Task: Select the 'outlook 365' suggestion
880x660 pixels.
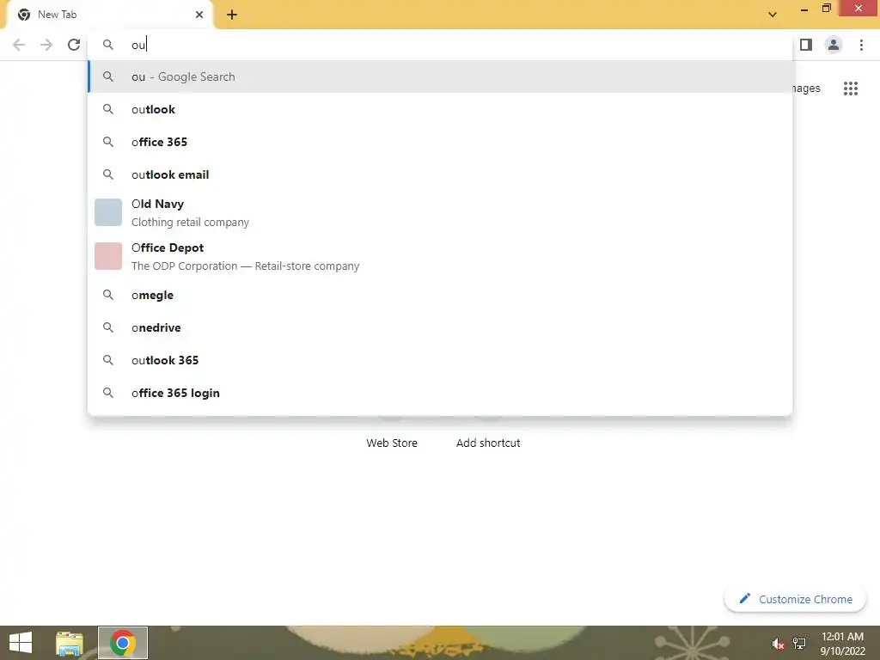Action: [441, 360]
